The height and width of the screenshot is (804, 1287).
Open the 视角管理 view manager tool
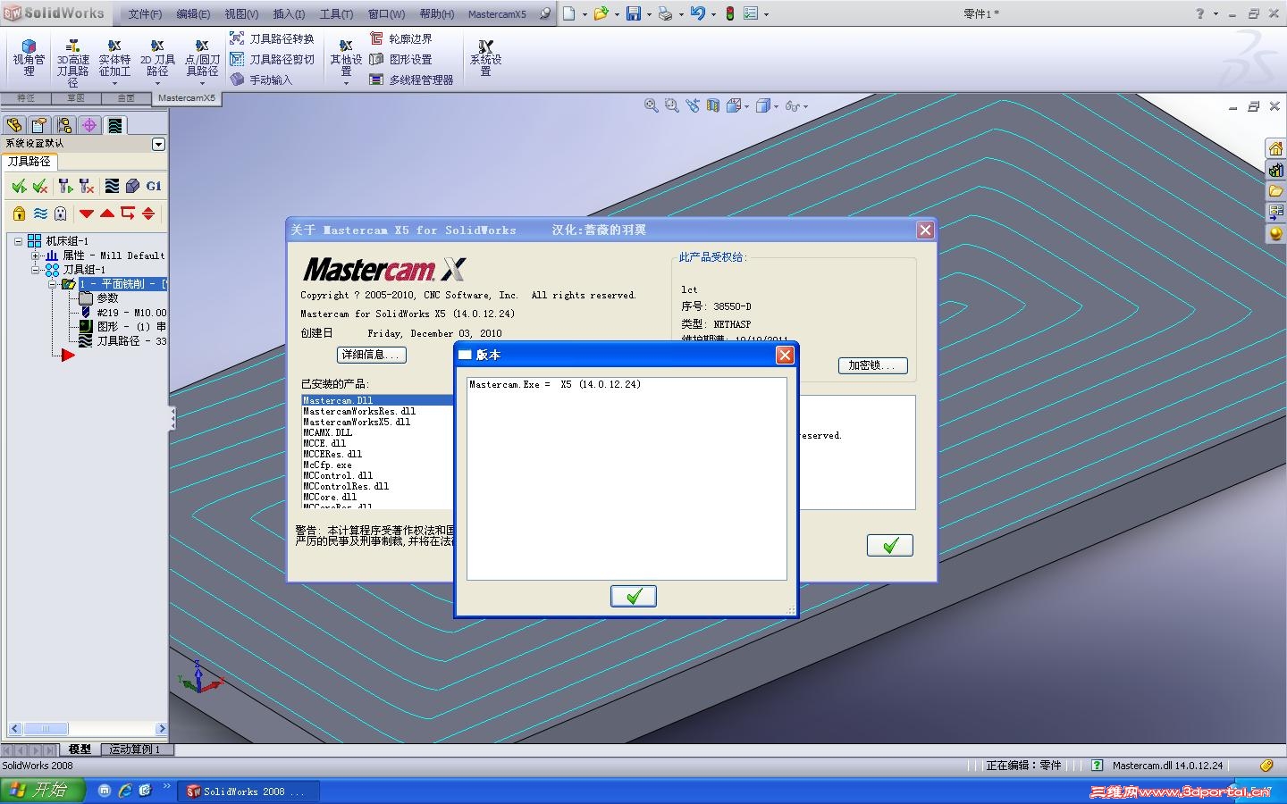click(x=29, y=58)
